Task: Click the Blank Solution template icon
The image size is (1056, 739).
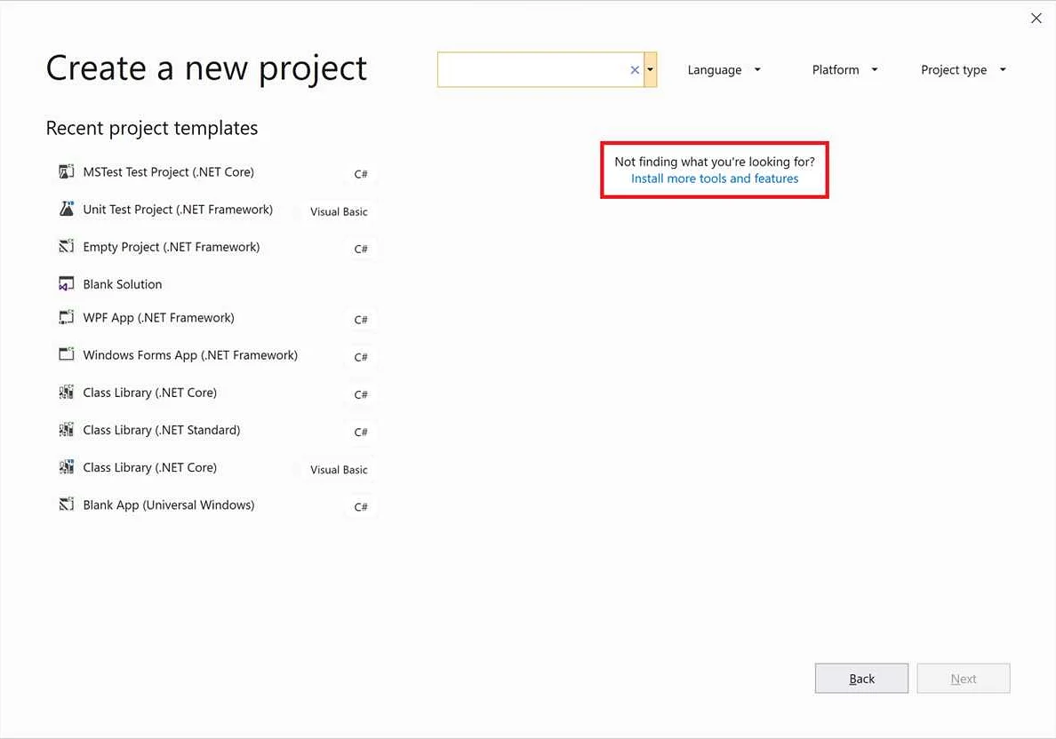Action: click(67, 283)
